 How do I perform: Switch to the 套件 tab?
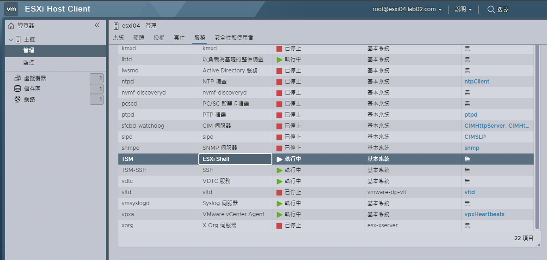(x=179, y=37)
